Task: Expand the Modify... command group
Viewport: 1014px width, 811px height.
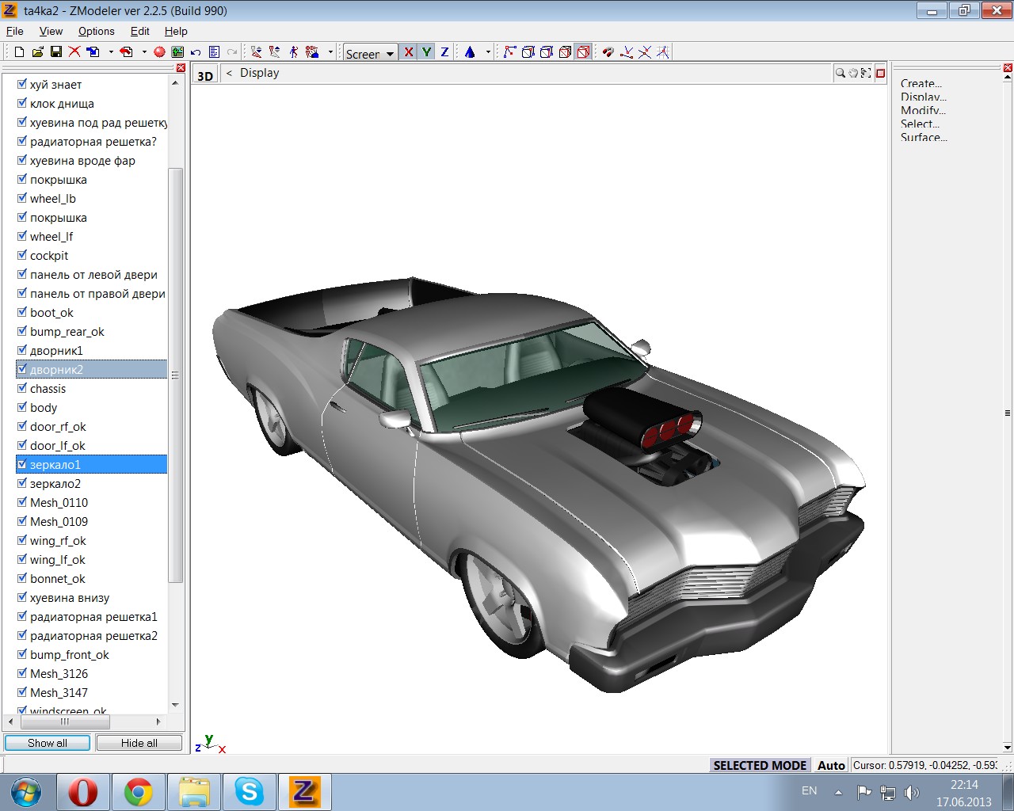Action: [x=923, y=110]
